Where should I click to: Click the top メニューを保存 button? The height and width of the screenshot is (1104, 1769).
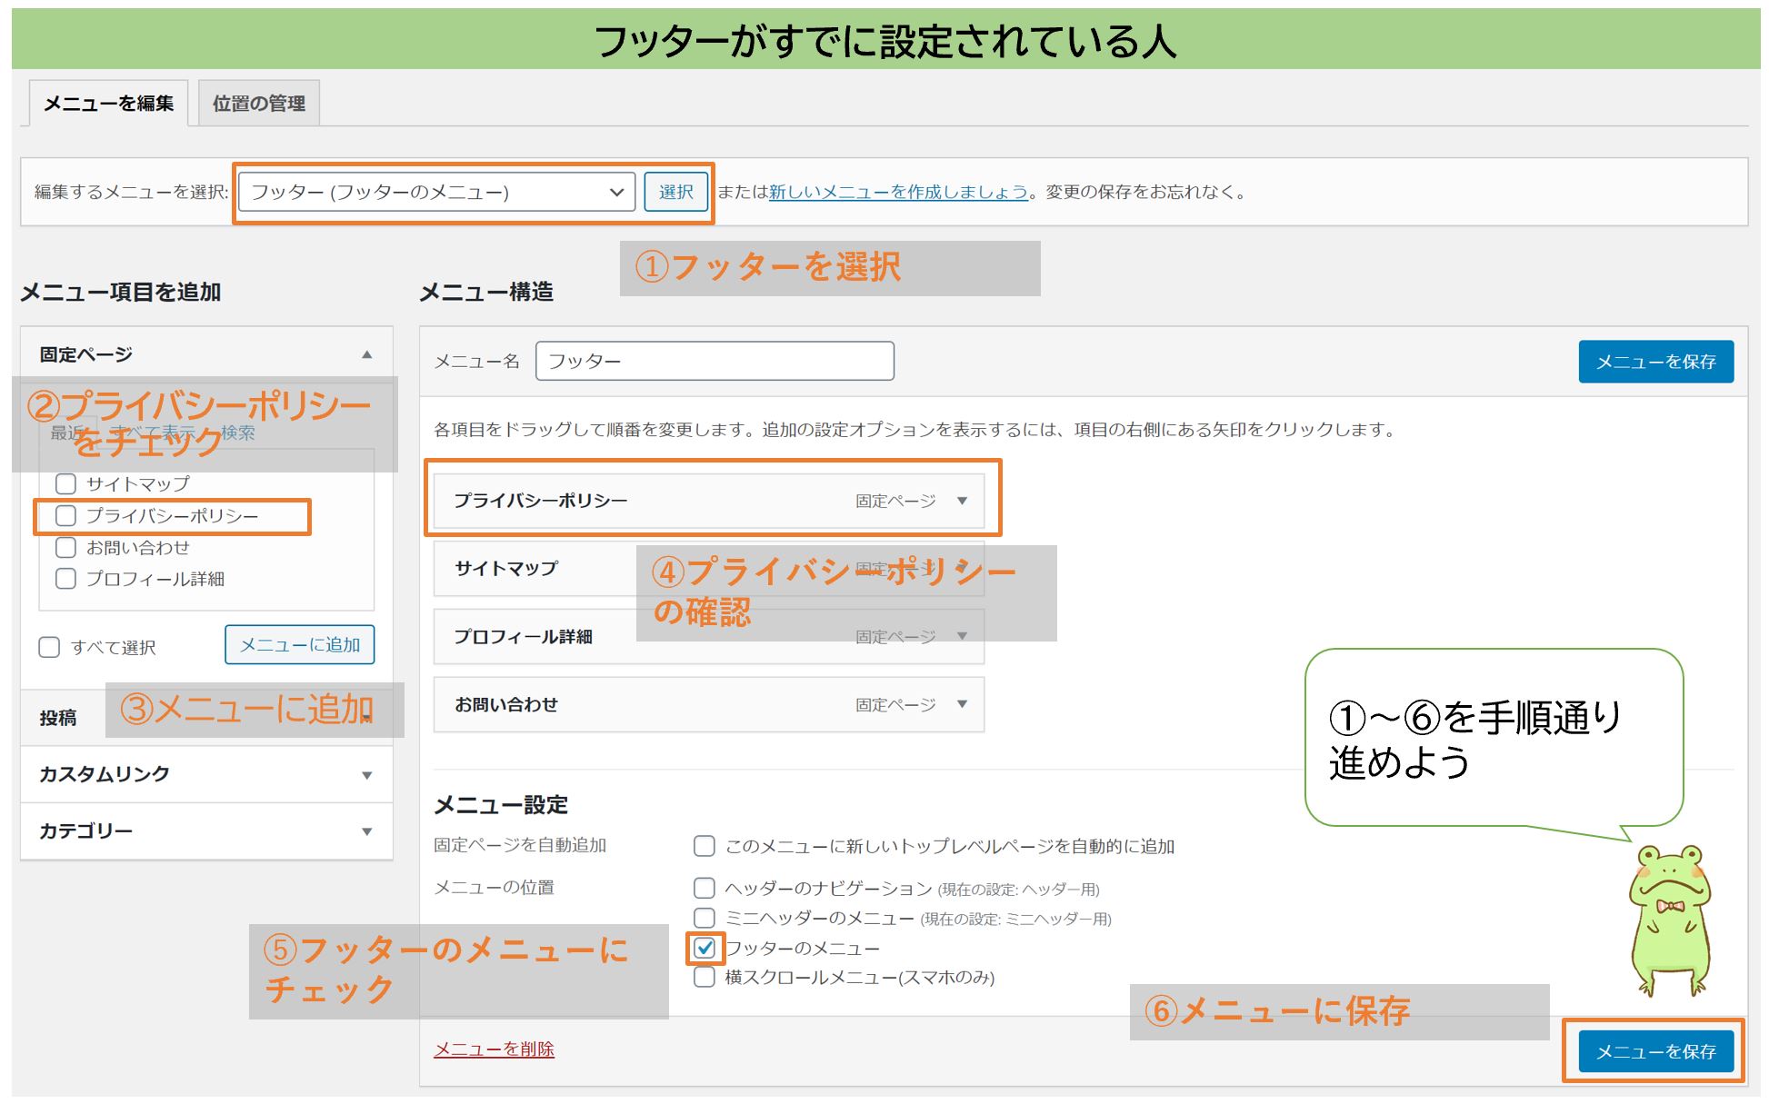pos(1656,361)
